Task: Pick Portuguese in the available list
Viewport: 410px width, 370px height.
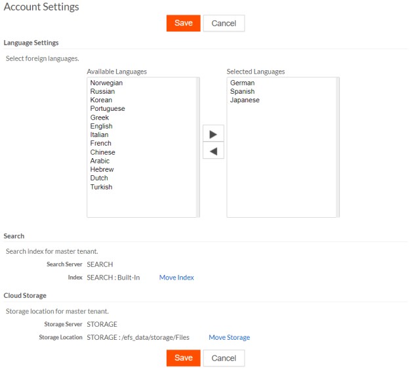Action: [108, 109]
